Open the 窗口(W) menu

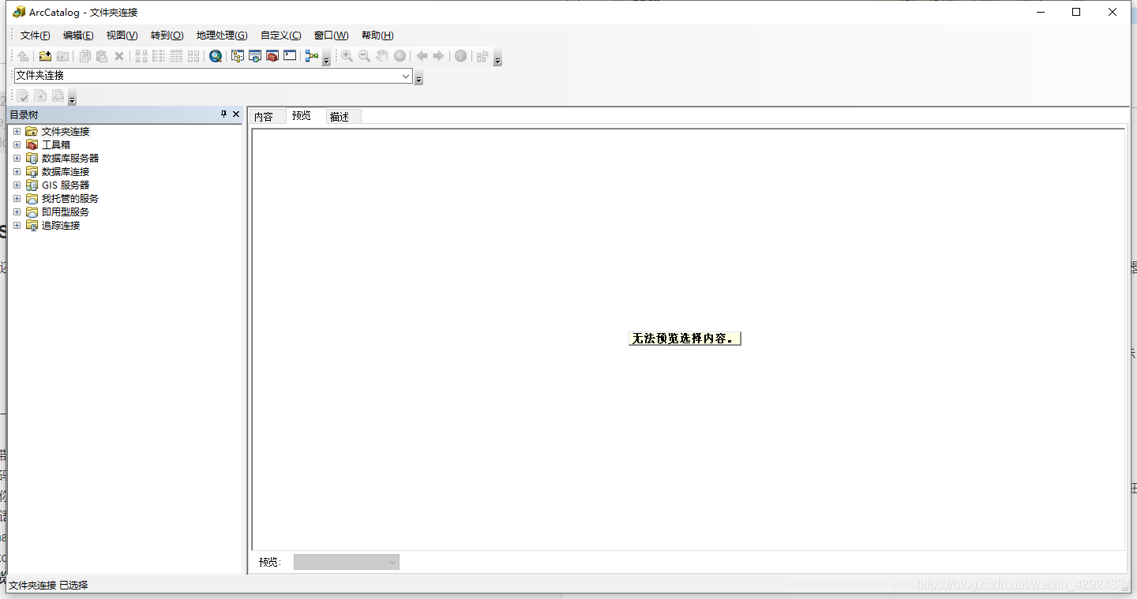(x=331, y=36)
